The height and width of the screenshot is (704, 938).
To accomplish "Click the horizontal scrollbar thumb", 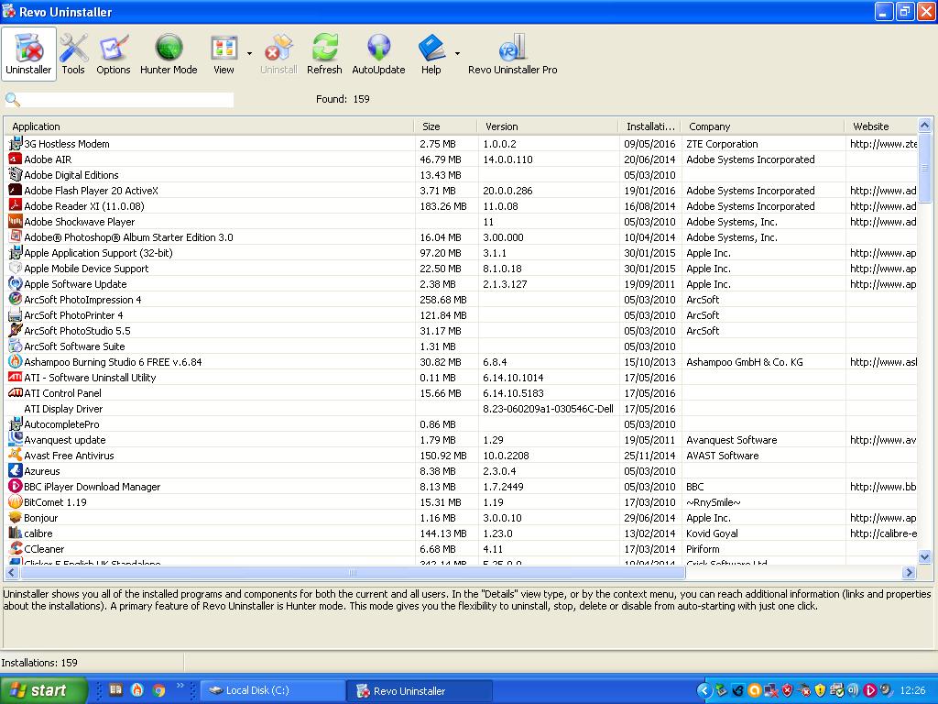I will [x=353, y=572].
